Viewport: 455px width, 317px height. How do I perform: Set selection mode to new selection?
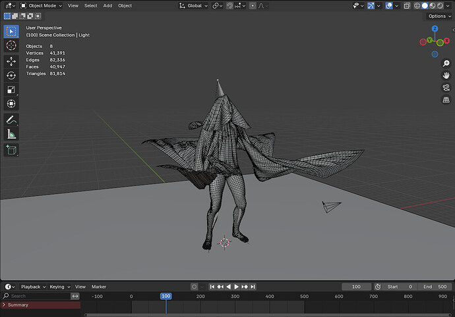[7, 16]
